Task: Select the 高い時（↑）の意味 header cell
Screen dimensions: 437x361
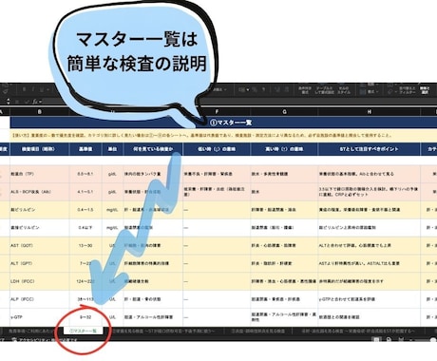Action: click(x=284, y=149)
